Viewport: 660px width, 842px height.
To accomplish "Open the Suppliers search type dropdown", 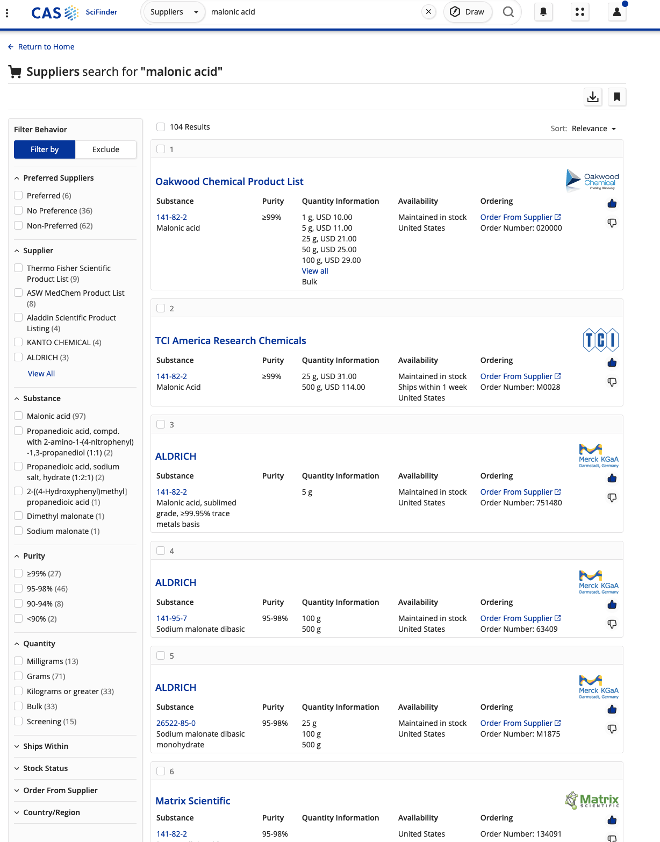I will tap(174, 12).
